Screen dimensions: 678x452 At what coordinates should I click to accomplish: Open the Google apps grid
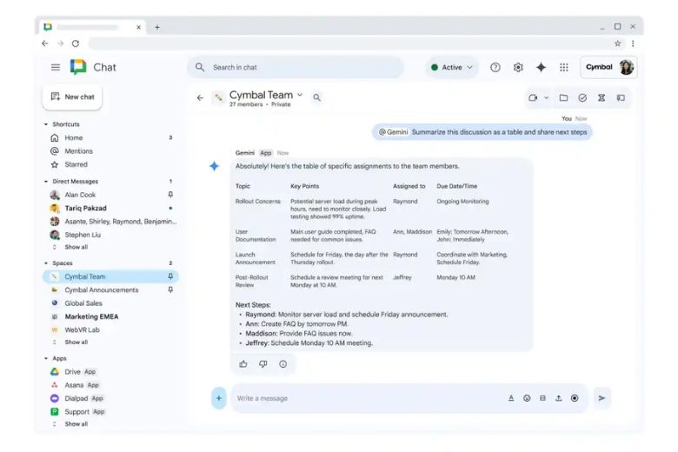point(564,67)
